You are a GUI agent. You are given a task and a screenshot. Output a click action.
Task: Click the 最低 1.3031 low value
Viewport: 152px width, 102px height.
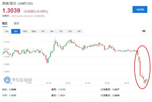pyautogui.click(x=62, y=96)
